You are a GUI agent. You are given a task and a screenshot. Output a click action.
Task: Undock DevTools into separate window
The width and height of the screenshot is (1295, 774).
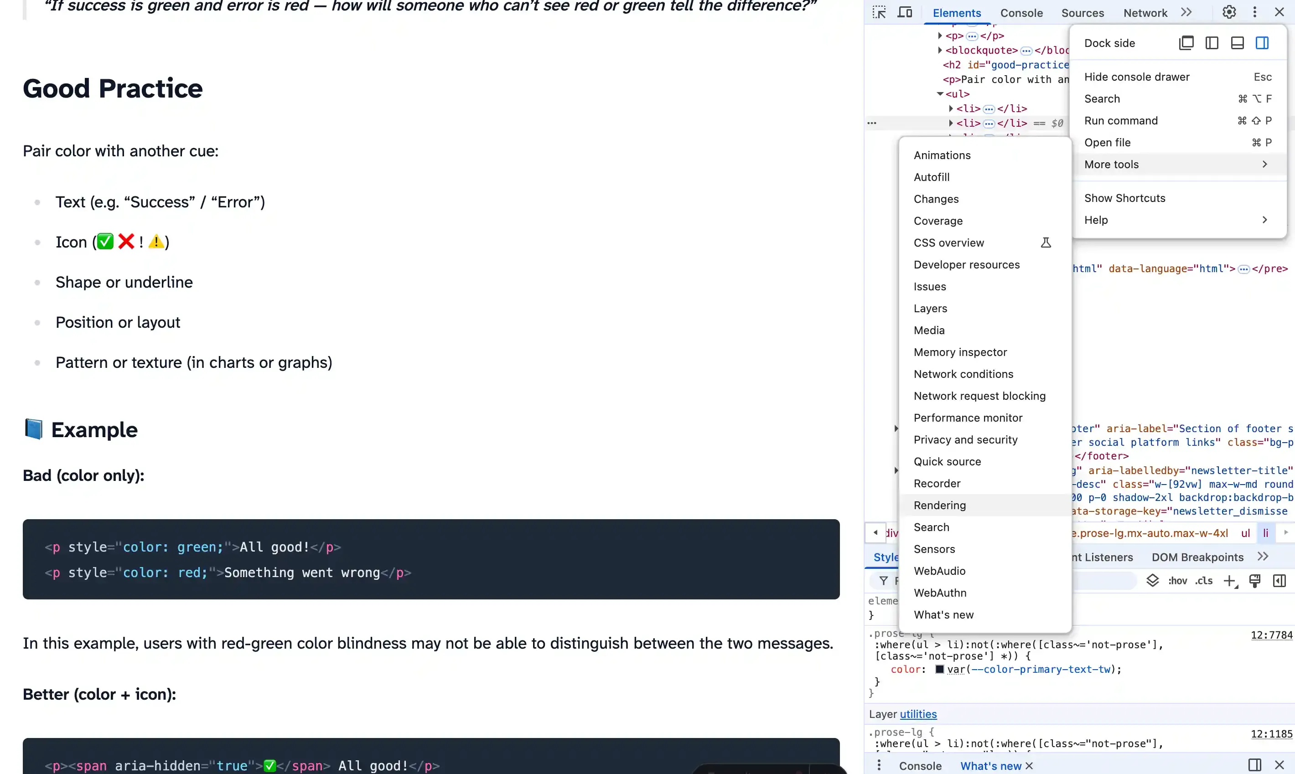click(1186, 43)
